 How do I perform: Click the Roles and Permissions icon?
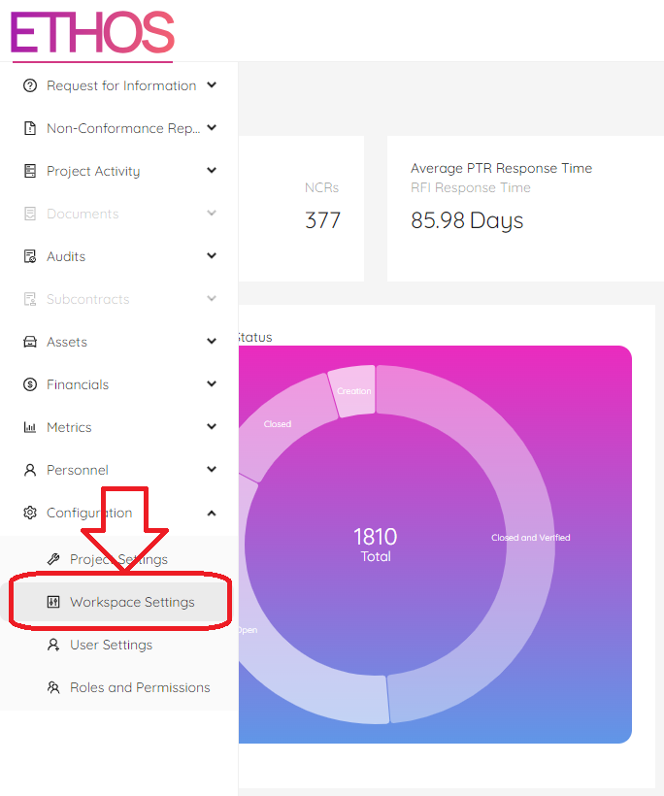click(x=53, y=687)
